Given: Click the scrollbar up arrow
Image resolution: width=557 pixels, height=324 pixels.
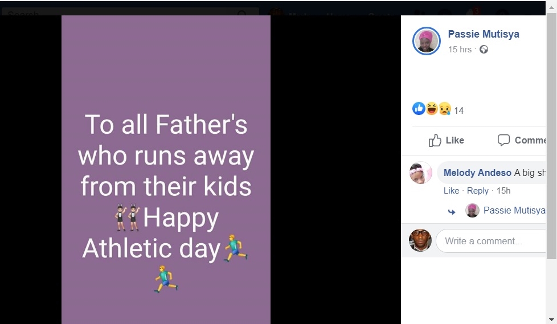Looking at the screenshot, I should 551,7.
